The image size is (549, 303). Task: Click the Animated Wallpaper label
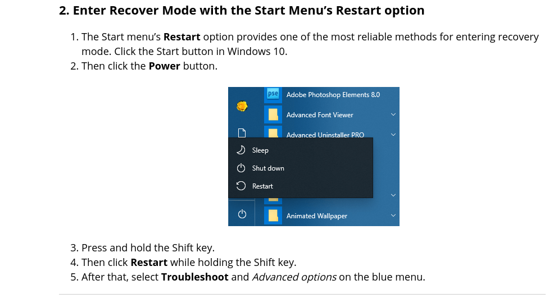click(x=317, y=216)
